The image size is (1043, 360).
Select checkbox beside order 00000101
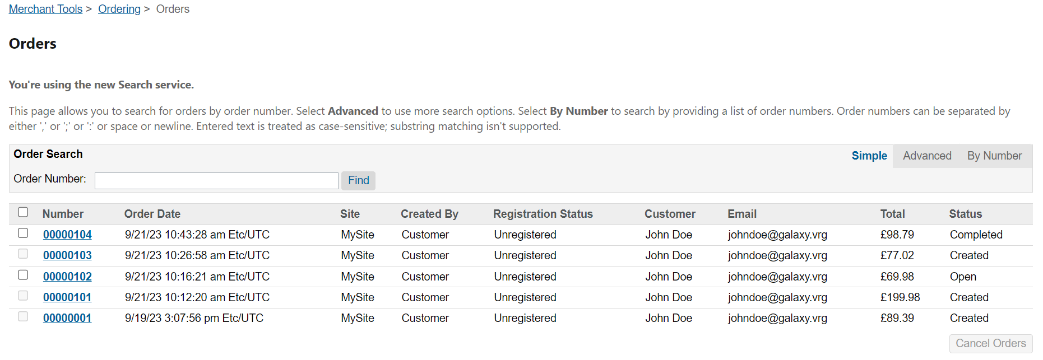(x=23, y=296)
